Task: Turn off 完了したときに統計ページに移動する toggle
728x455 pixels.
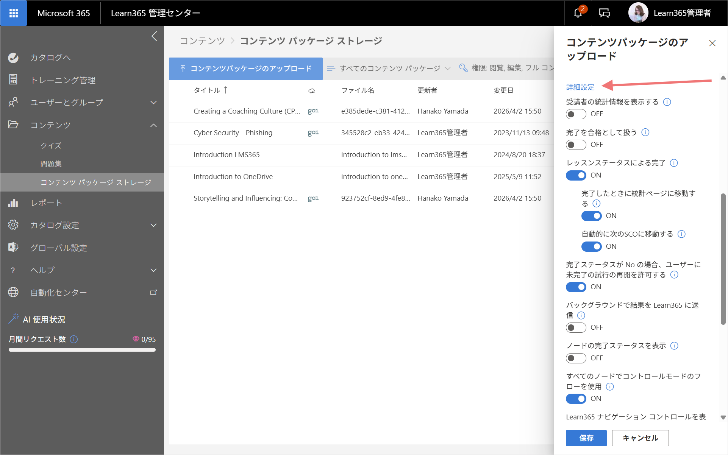Action: (591, 216)
